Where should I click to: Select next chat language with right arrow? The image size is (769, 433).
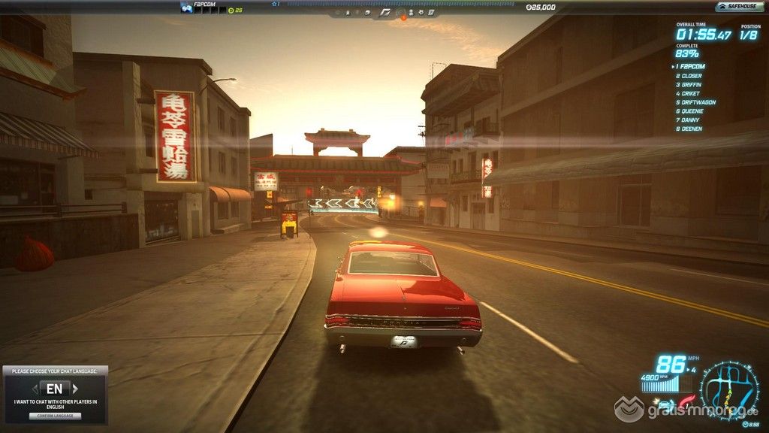coord(75,389)
